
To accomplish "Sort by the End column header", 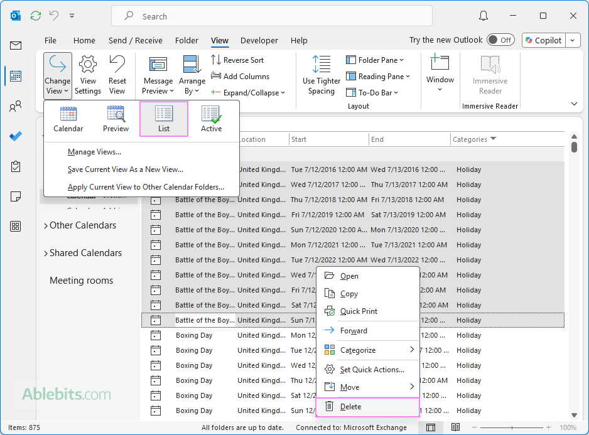I will [x=409, y=139].
